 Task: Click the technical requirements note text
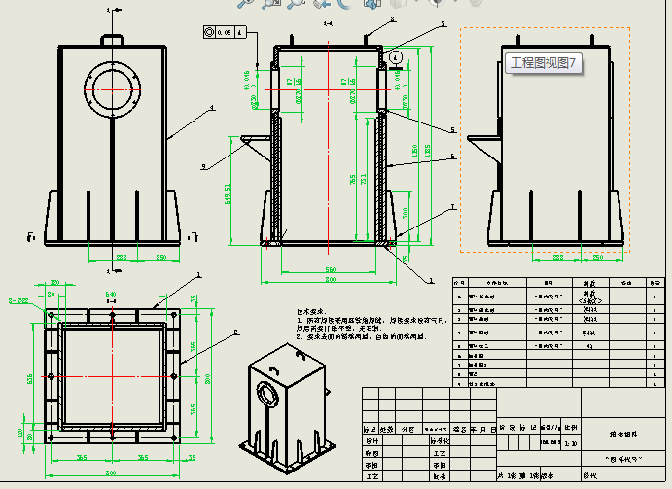point(372,325)
